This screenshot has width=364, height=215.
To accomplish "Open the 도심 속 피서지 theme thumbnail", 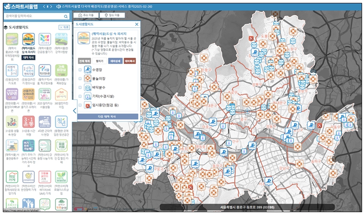I will tap(29, 39).
